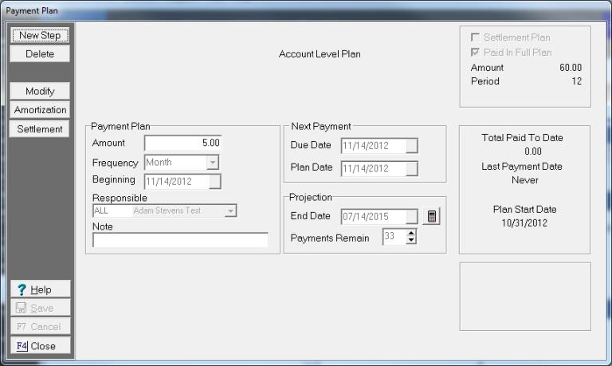Expand the Responsible party dropdown
The image size is (612, 366).
(x=231, y=211)
